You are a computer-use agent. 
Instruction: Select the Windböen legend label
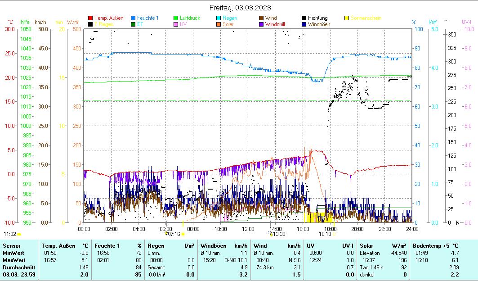click(x=319, y=24)
